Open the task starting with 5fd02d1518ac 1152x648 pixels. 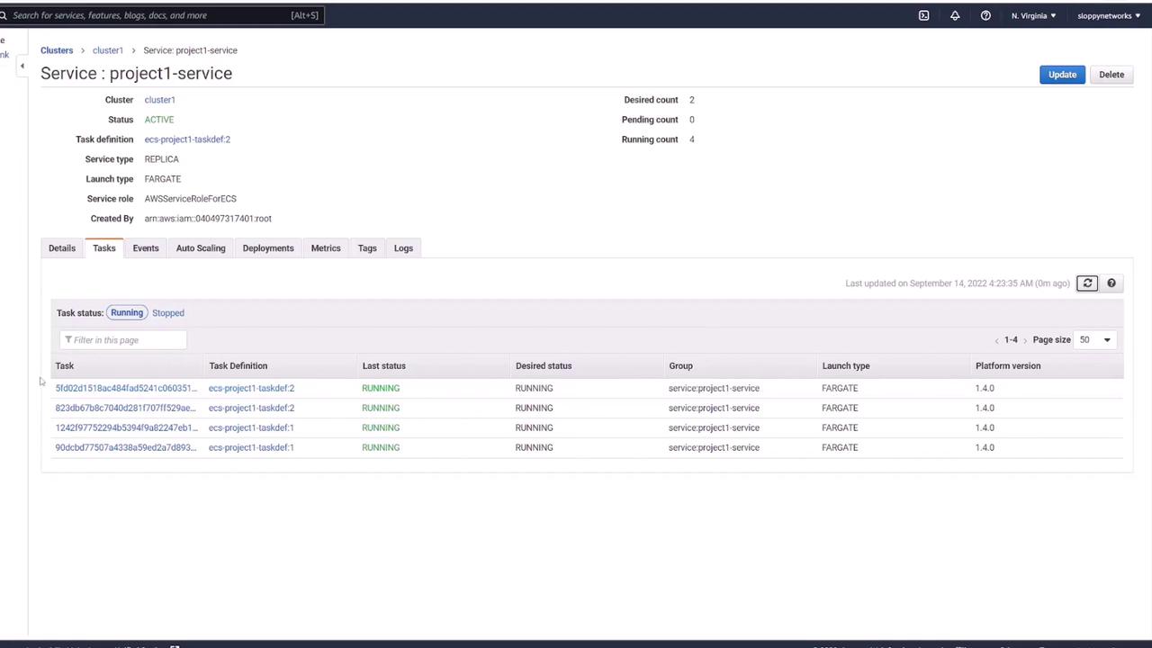pyautogui.click(x=125, y=389)
